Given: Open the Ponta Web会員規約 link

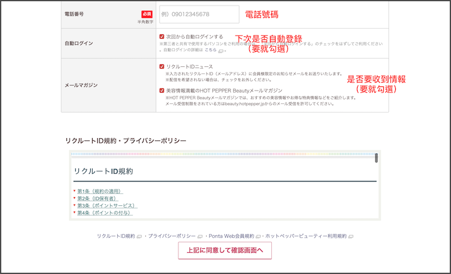Looking at the screenshot, I should pos(229,236).
